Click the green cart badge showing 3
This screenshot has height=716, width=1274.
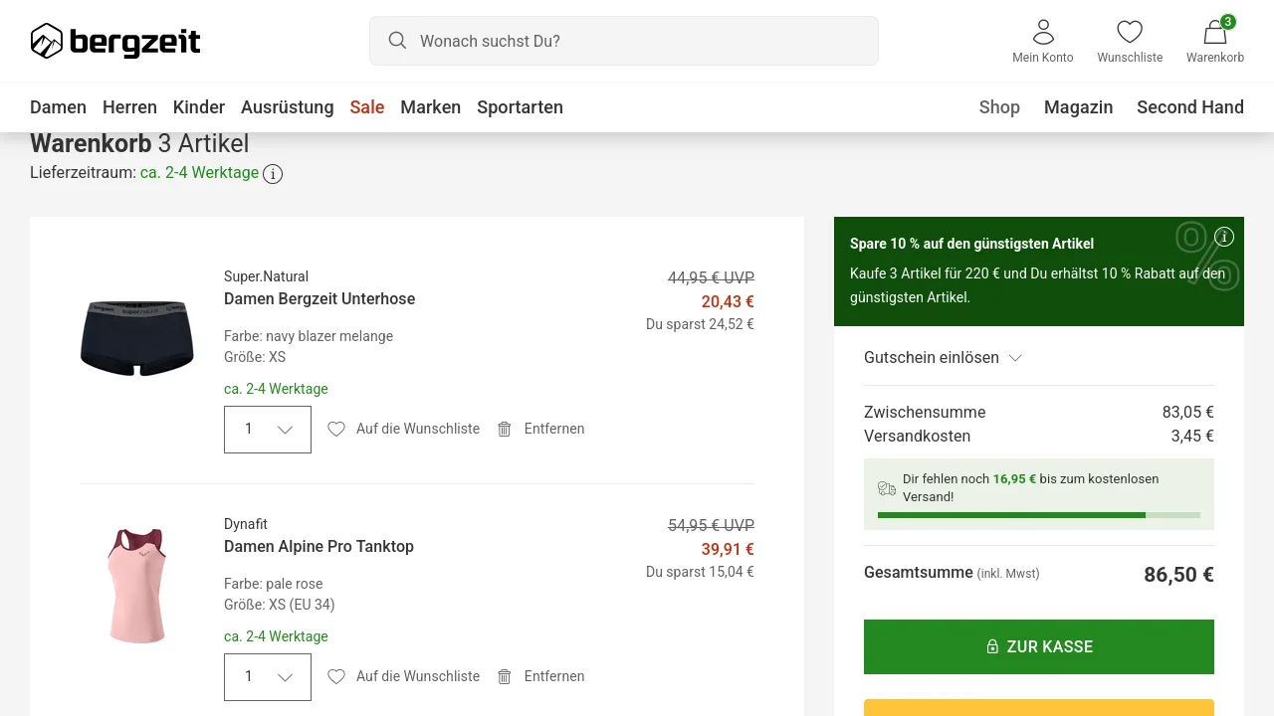coord(1228,22)
